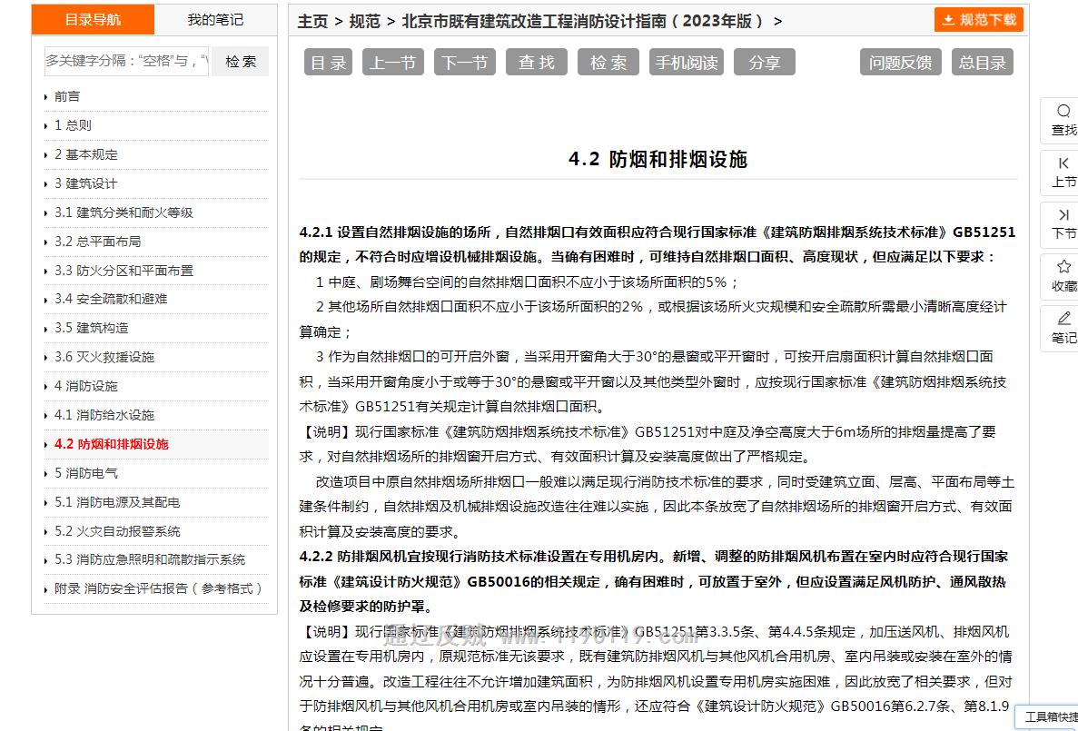Open 3.6 灭火救援设施 section
The image size is (1078, 731).
tap(104, 357)
